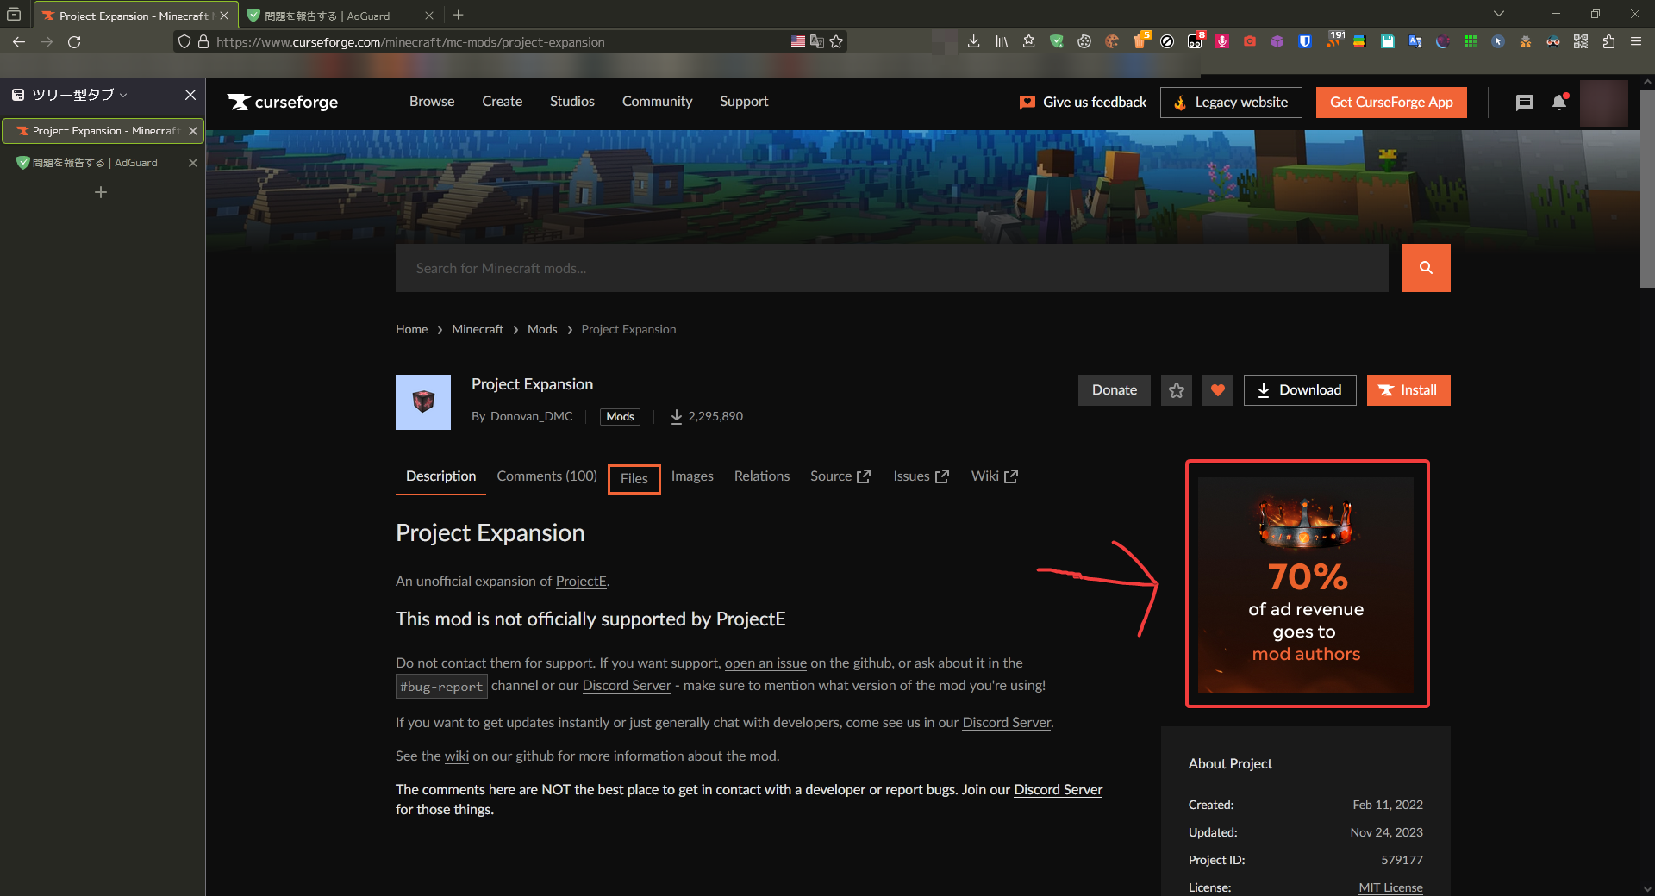Click the Download button
1655x896 pixels.
(1299, 390)
